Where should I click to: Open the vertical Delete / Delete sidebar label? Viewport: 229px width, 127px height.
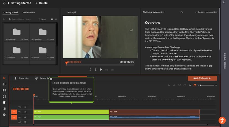[x=225, y=61]
